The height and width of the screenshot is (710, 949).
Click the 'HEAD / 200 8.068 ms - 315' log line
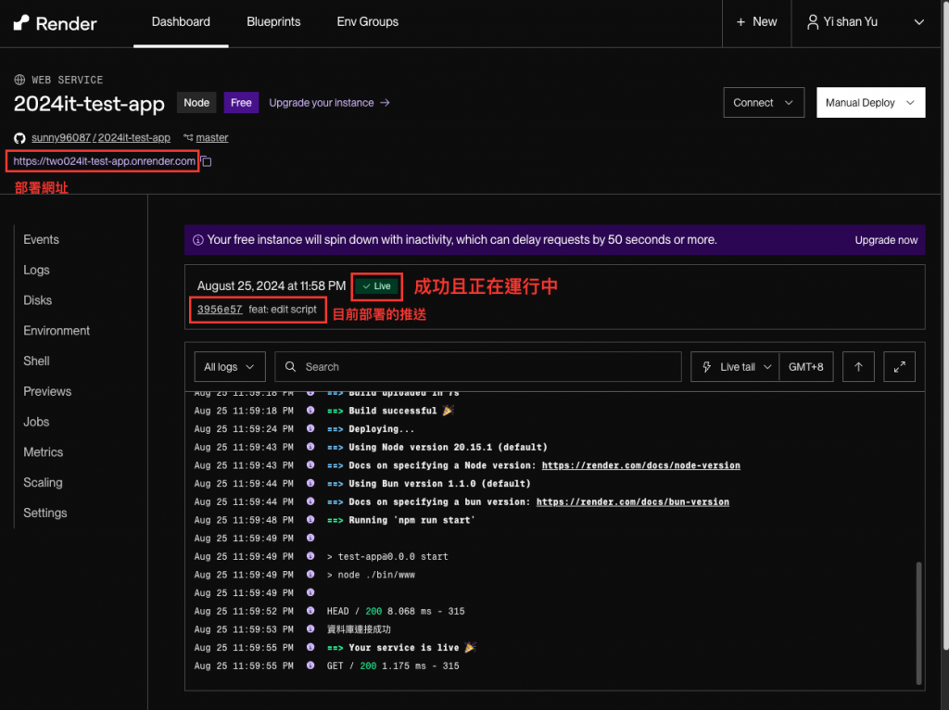click(x=396, y=612)
